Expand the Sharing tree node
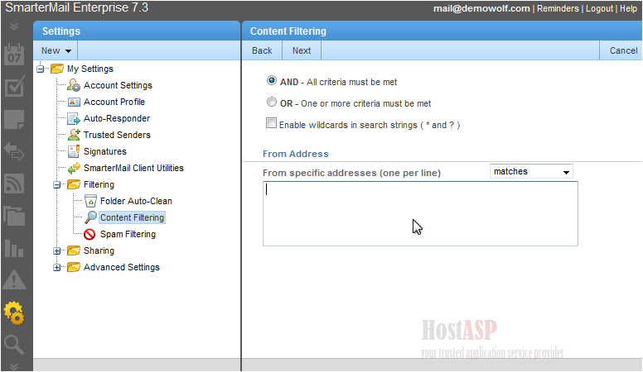This screenshot has height=372, width=643. [x=56, y=250]
